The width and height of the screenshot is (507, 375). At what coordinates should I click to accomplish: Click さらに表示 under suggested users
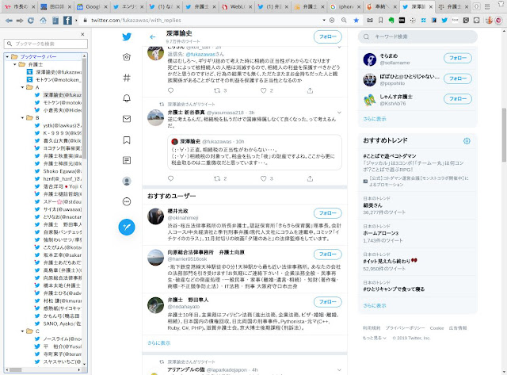(x=158, y=343)
